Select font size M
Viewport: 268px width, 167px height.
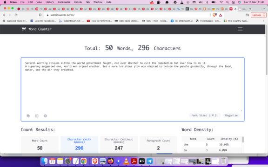click(213, 116)
